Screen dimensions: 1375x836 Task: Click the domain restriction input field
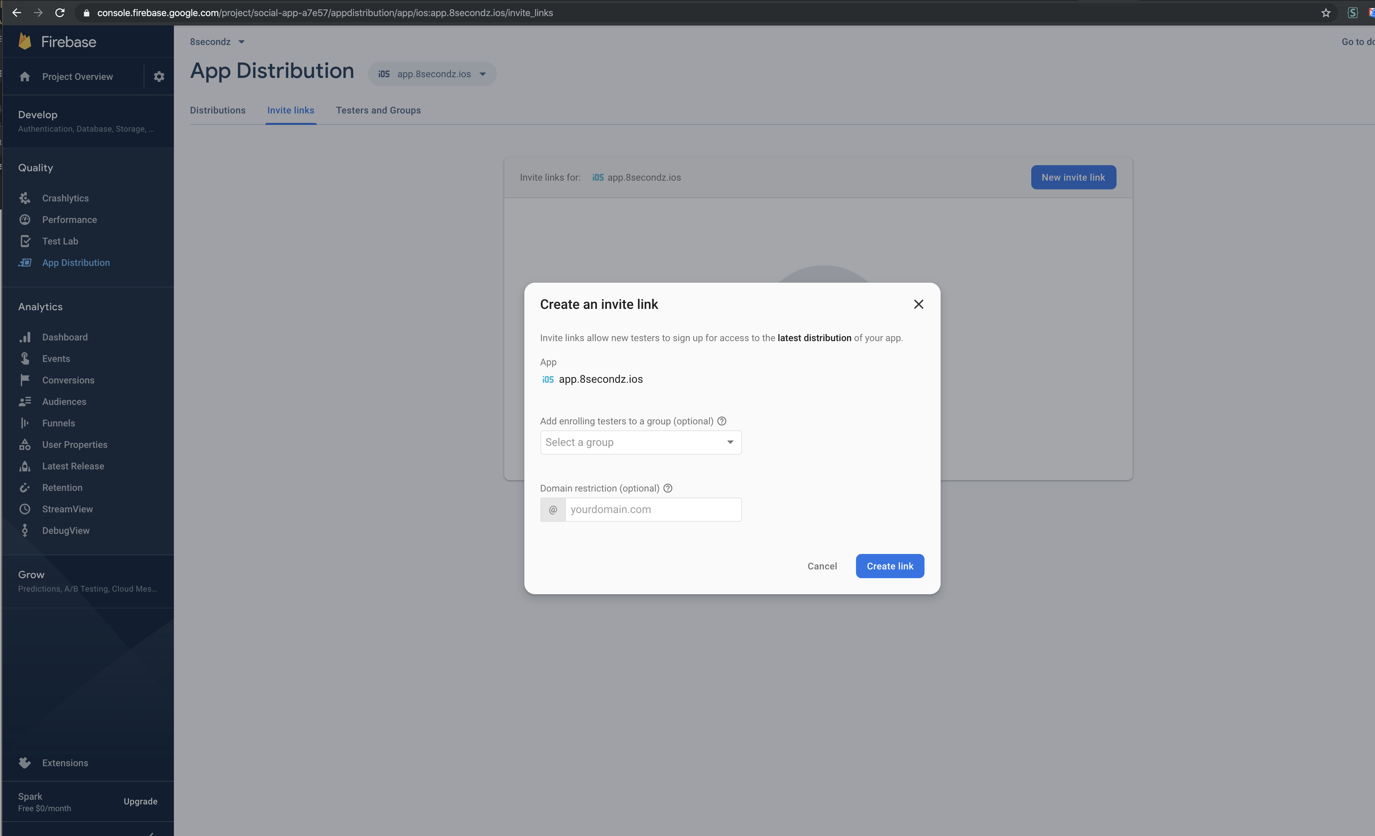point(653,510)
